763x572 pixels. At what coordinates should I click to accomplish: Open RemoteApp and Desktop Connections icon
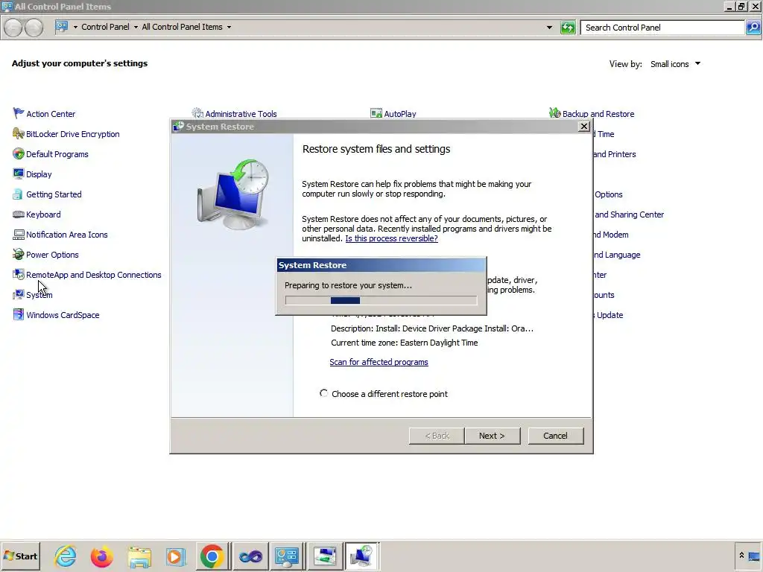pyautogui.click(x=19, y=274)
